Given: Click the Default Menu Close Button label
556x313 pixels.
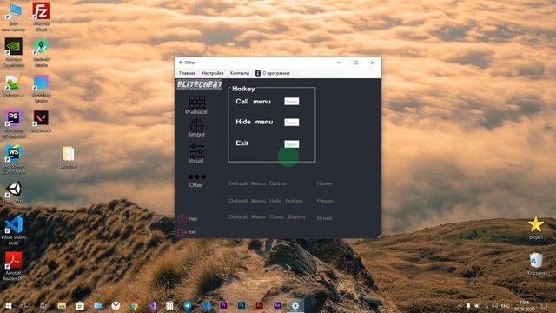Looking at the screenshot, I should coord(267,216).
